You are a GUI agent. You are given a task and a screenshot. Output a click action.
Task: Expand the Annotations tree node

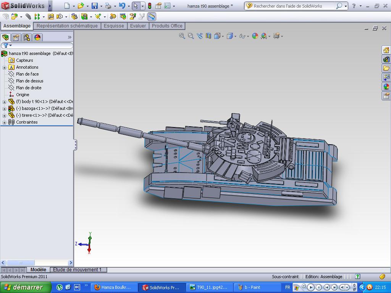[4, 68]
